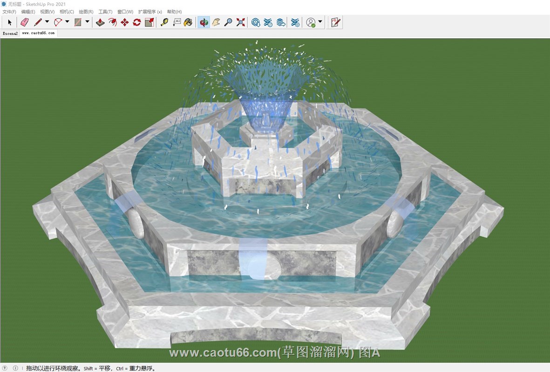
Task: Open the user account dropdown arrow
Action: pos(320,22)
